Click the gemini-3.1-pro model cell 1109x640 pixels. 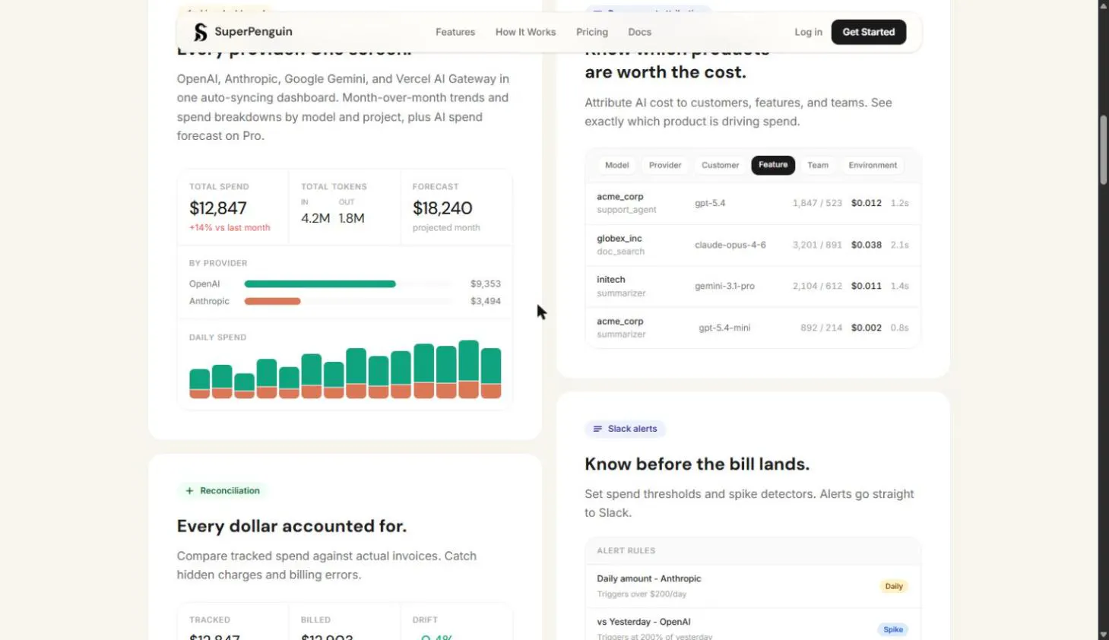724,287
